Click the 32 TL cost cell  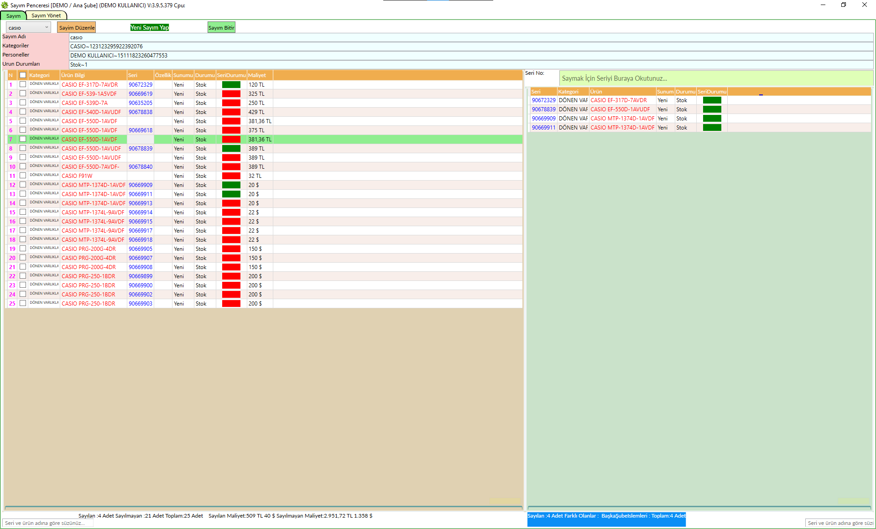[260, 176]
